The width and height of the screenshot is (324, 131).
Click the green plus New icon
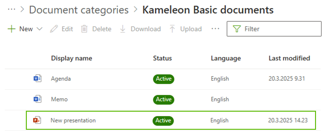(11, 29)
